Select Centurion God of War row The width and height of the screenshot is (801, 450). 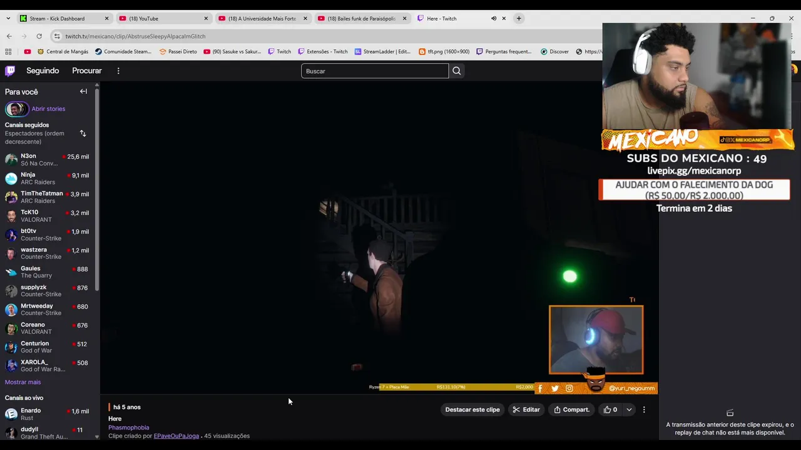pos(48,347)
